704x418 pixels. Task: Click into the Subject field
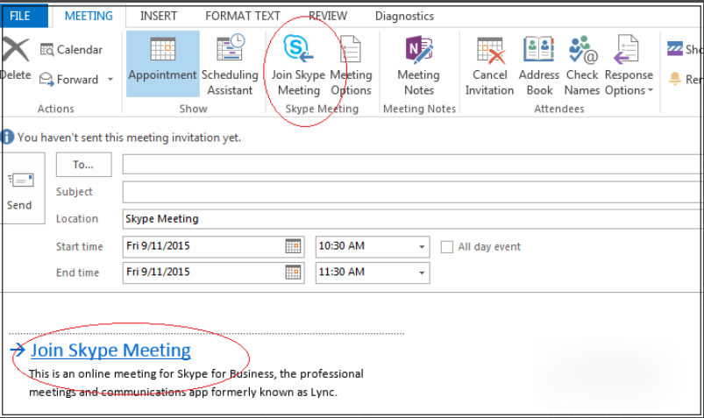[x=413, y=192]
